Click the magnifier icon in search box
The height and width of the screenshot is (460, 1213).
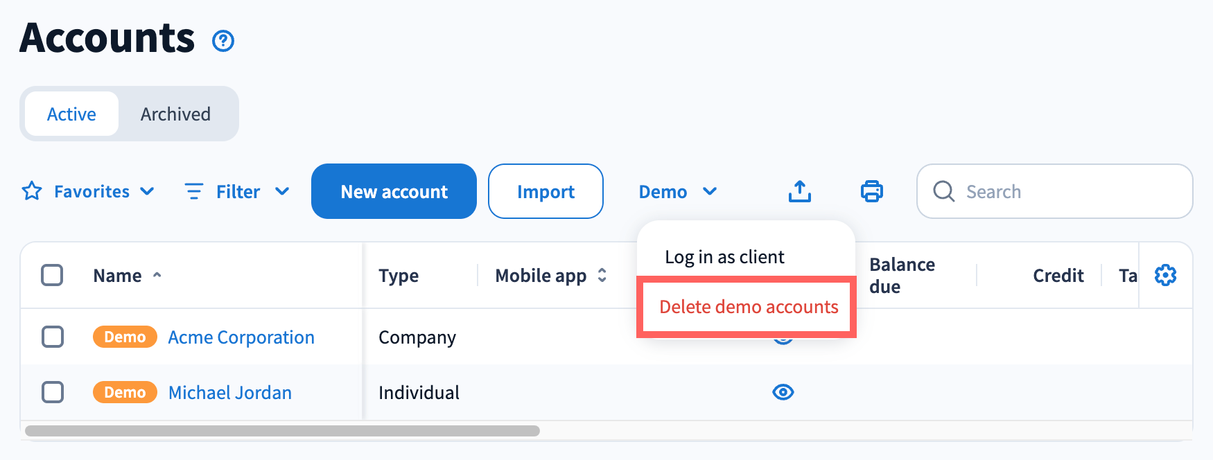coord(943,191)
